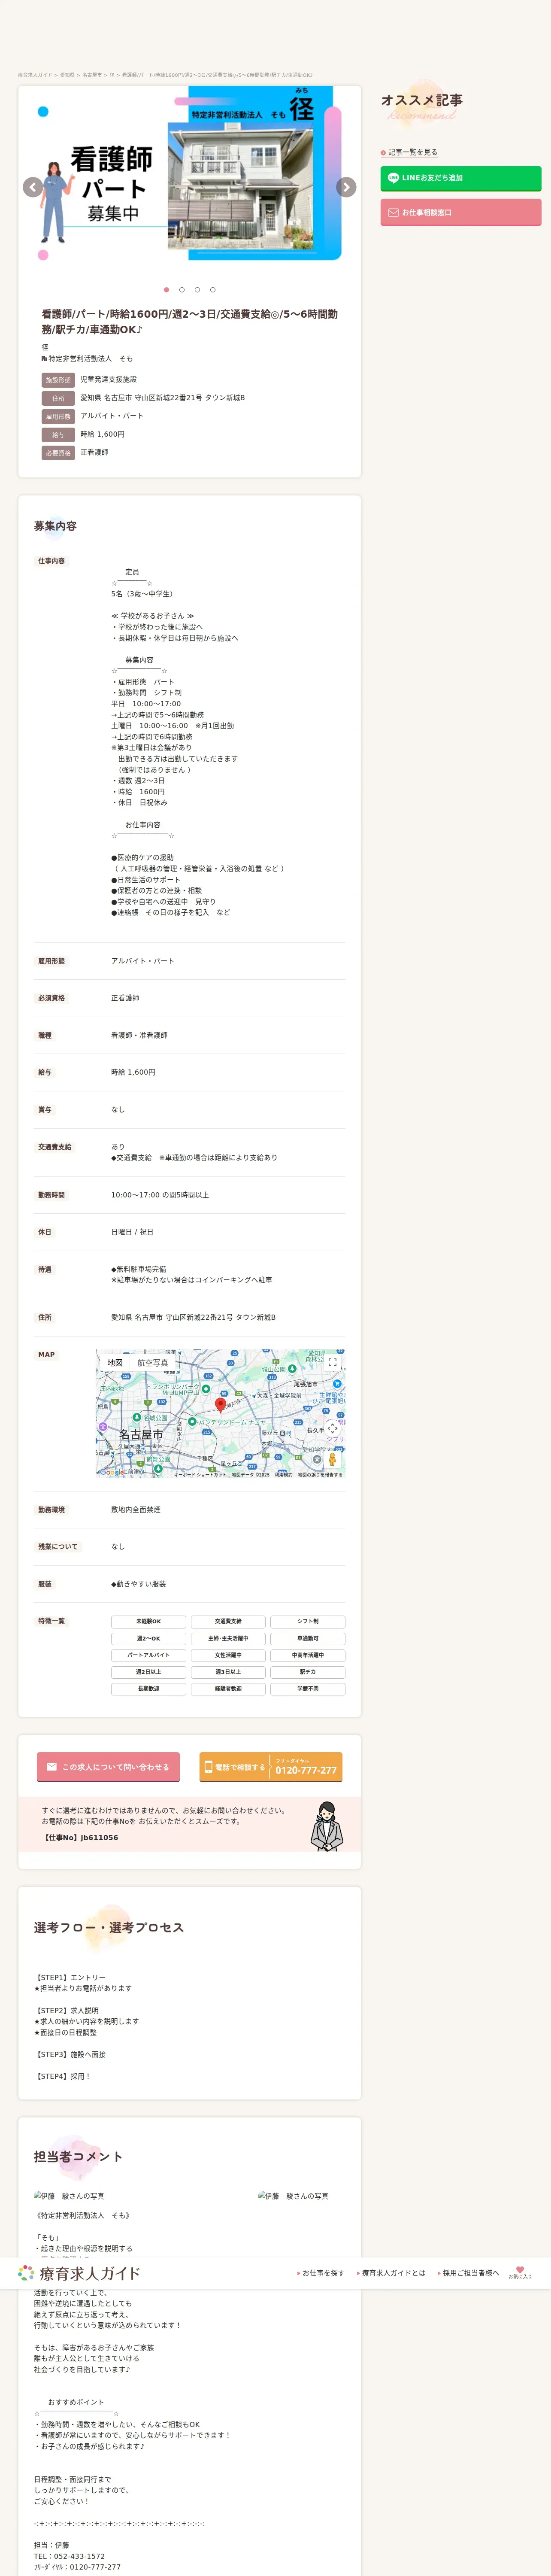
Task: Open 療育求人ガイド breadcrumb link
Action: (x=35, y=75)
